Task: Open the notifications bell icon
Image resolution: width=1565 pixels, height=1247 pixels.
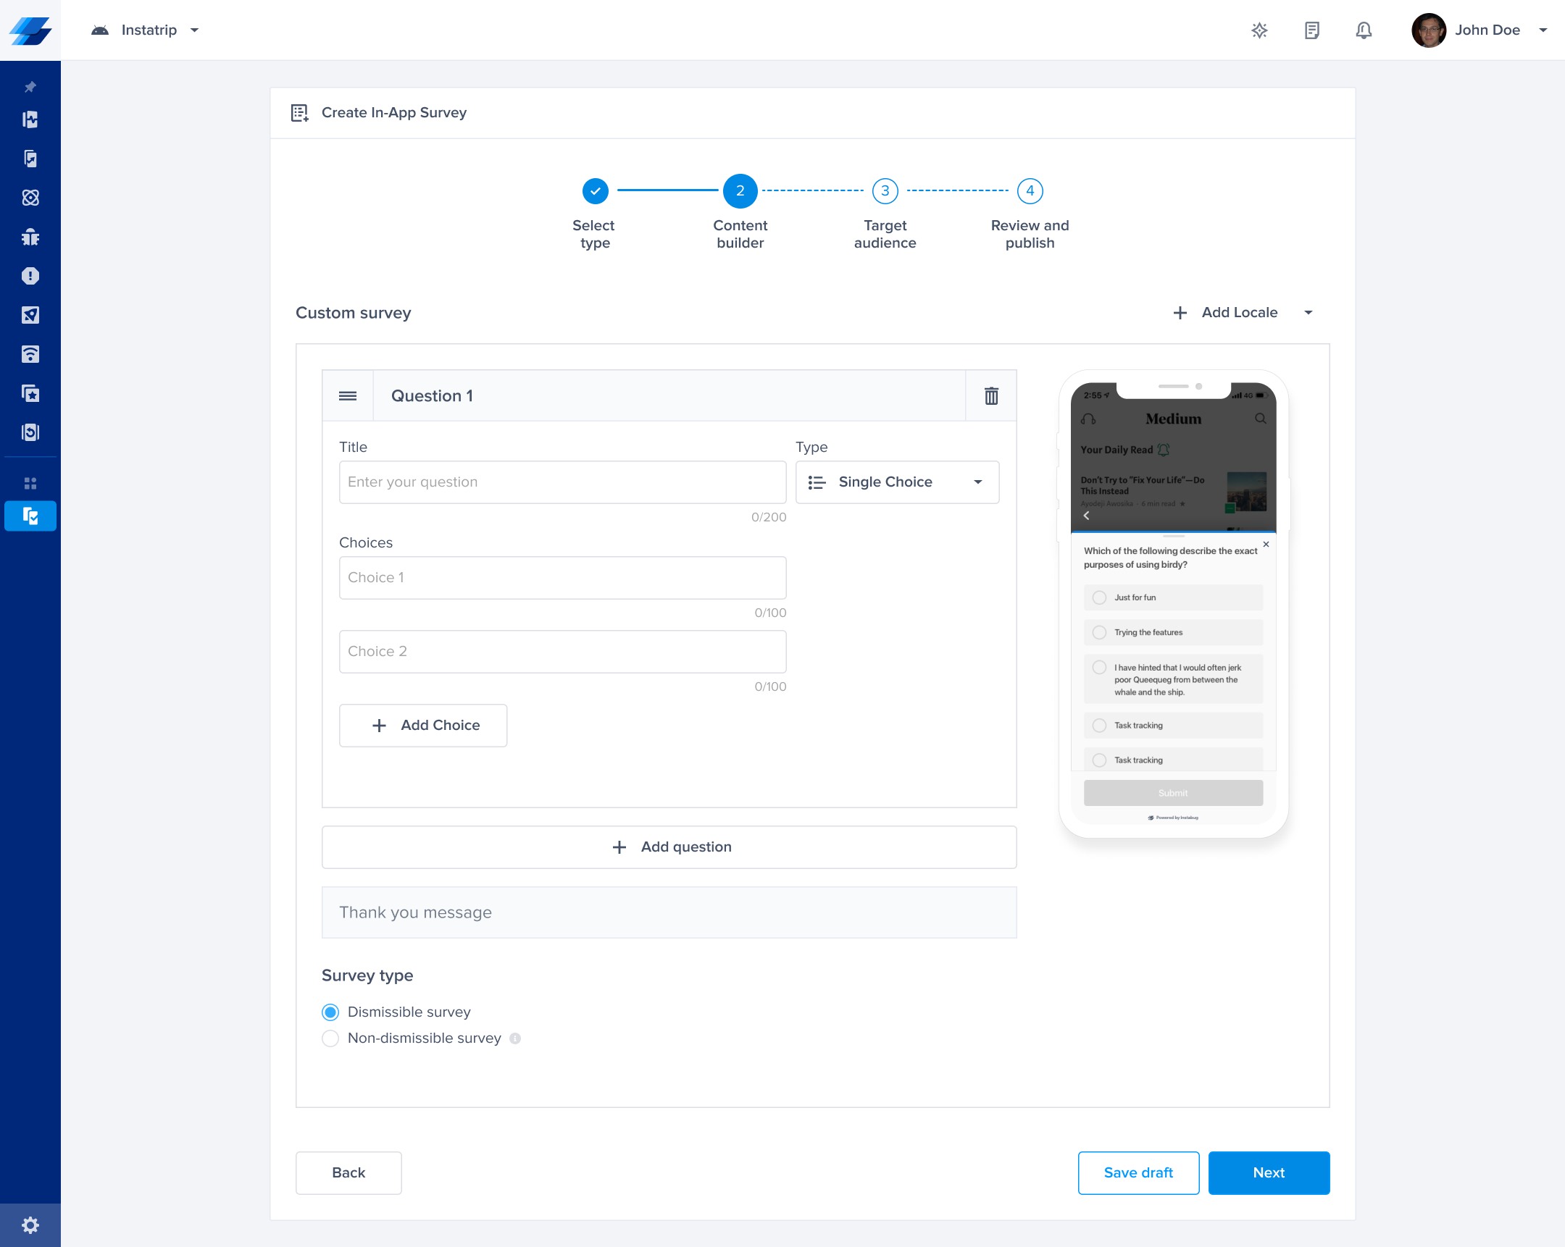Action: (1363, 30)
